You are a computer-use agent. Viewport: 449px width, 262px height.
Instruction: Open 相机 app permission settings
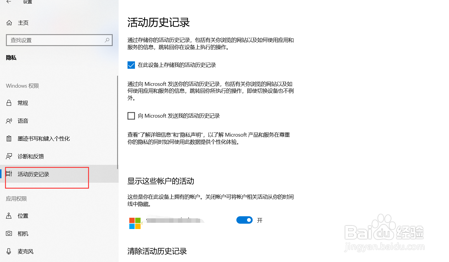click(x=59, y=234)
